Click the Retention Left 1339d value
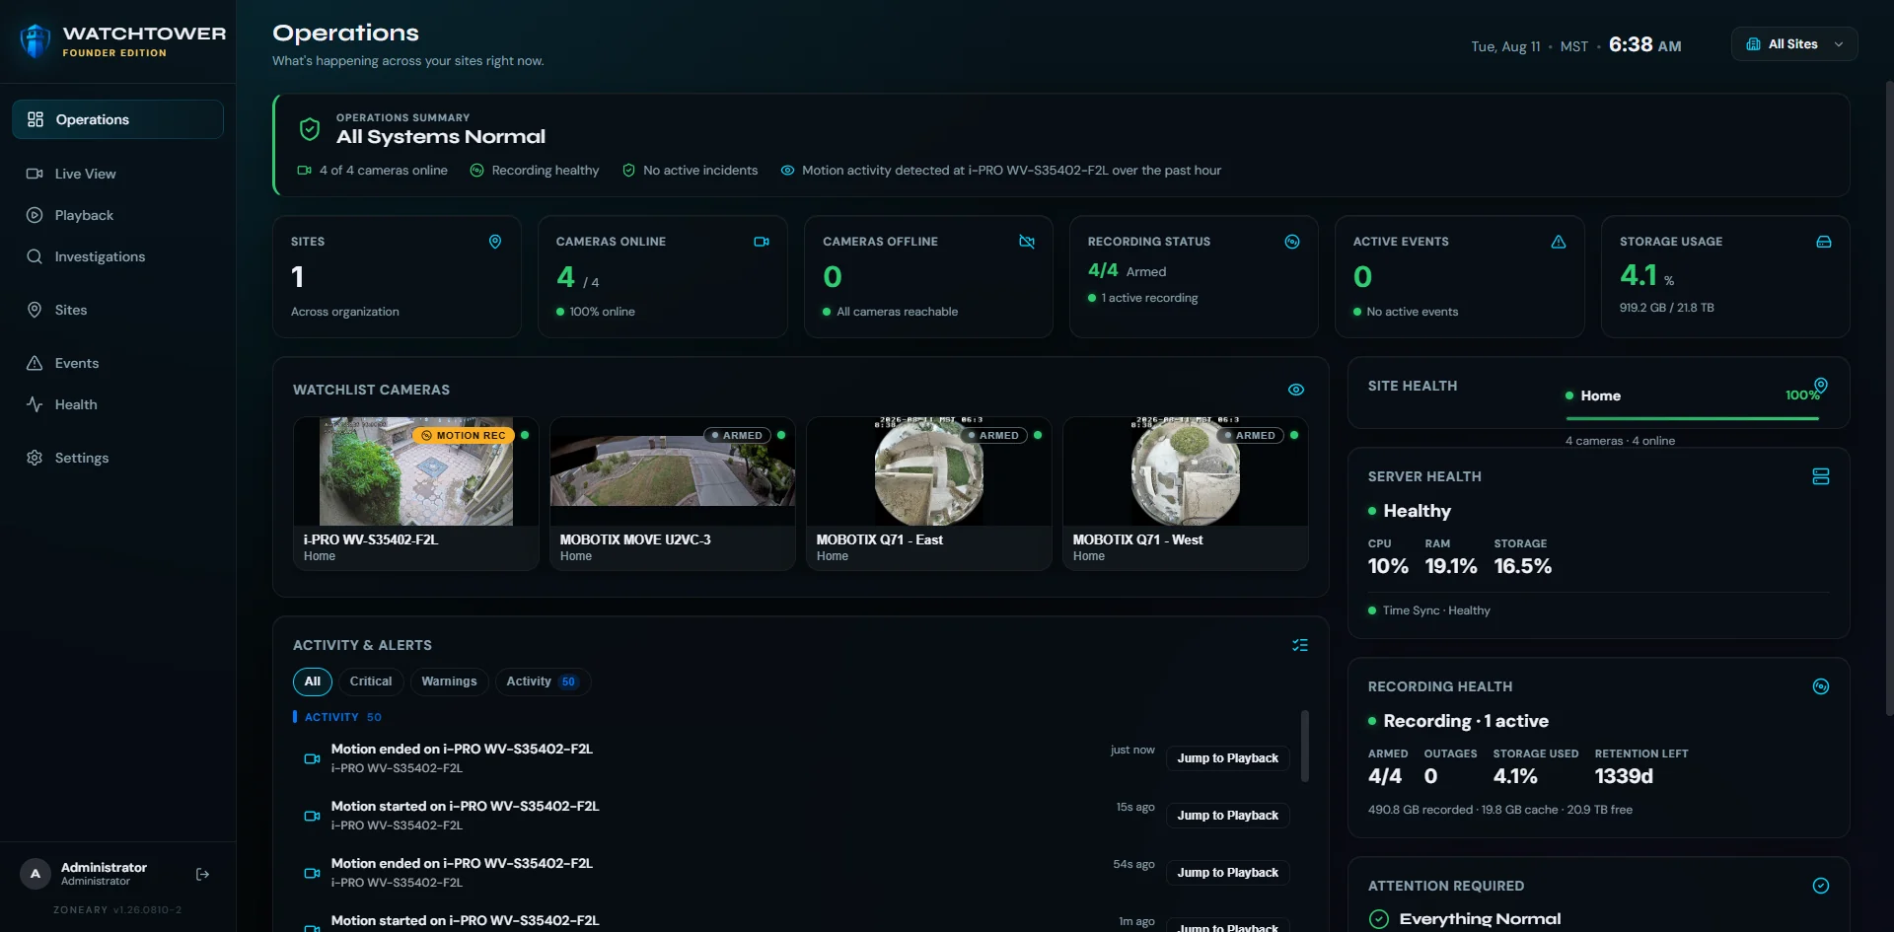 (x=1624, y=776)
